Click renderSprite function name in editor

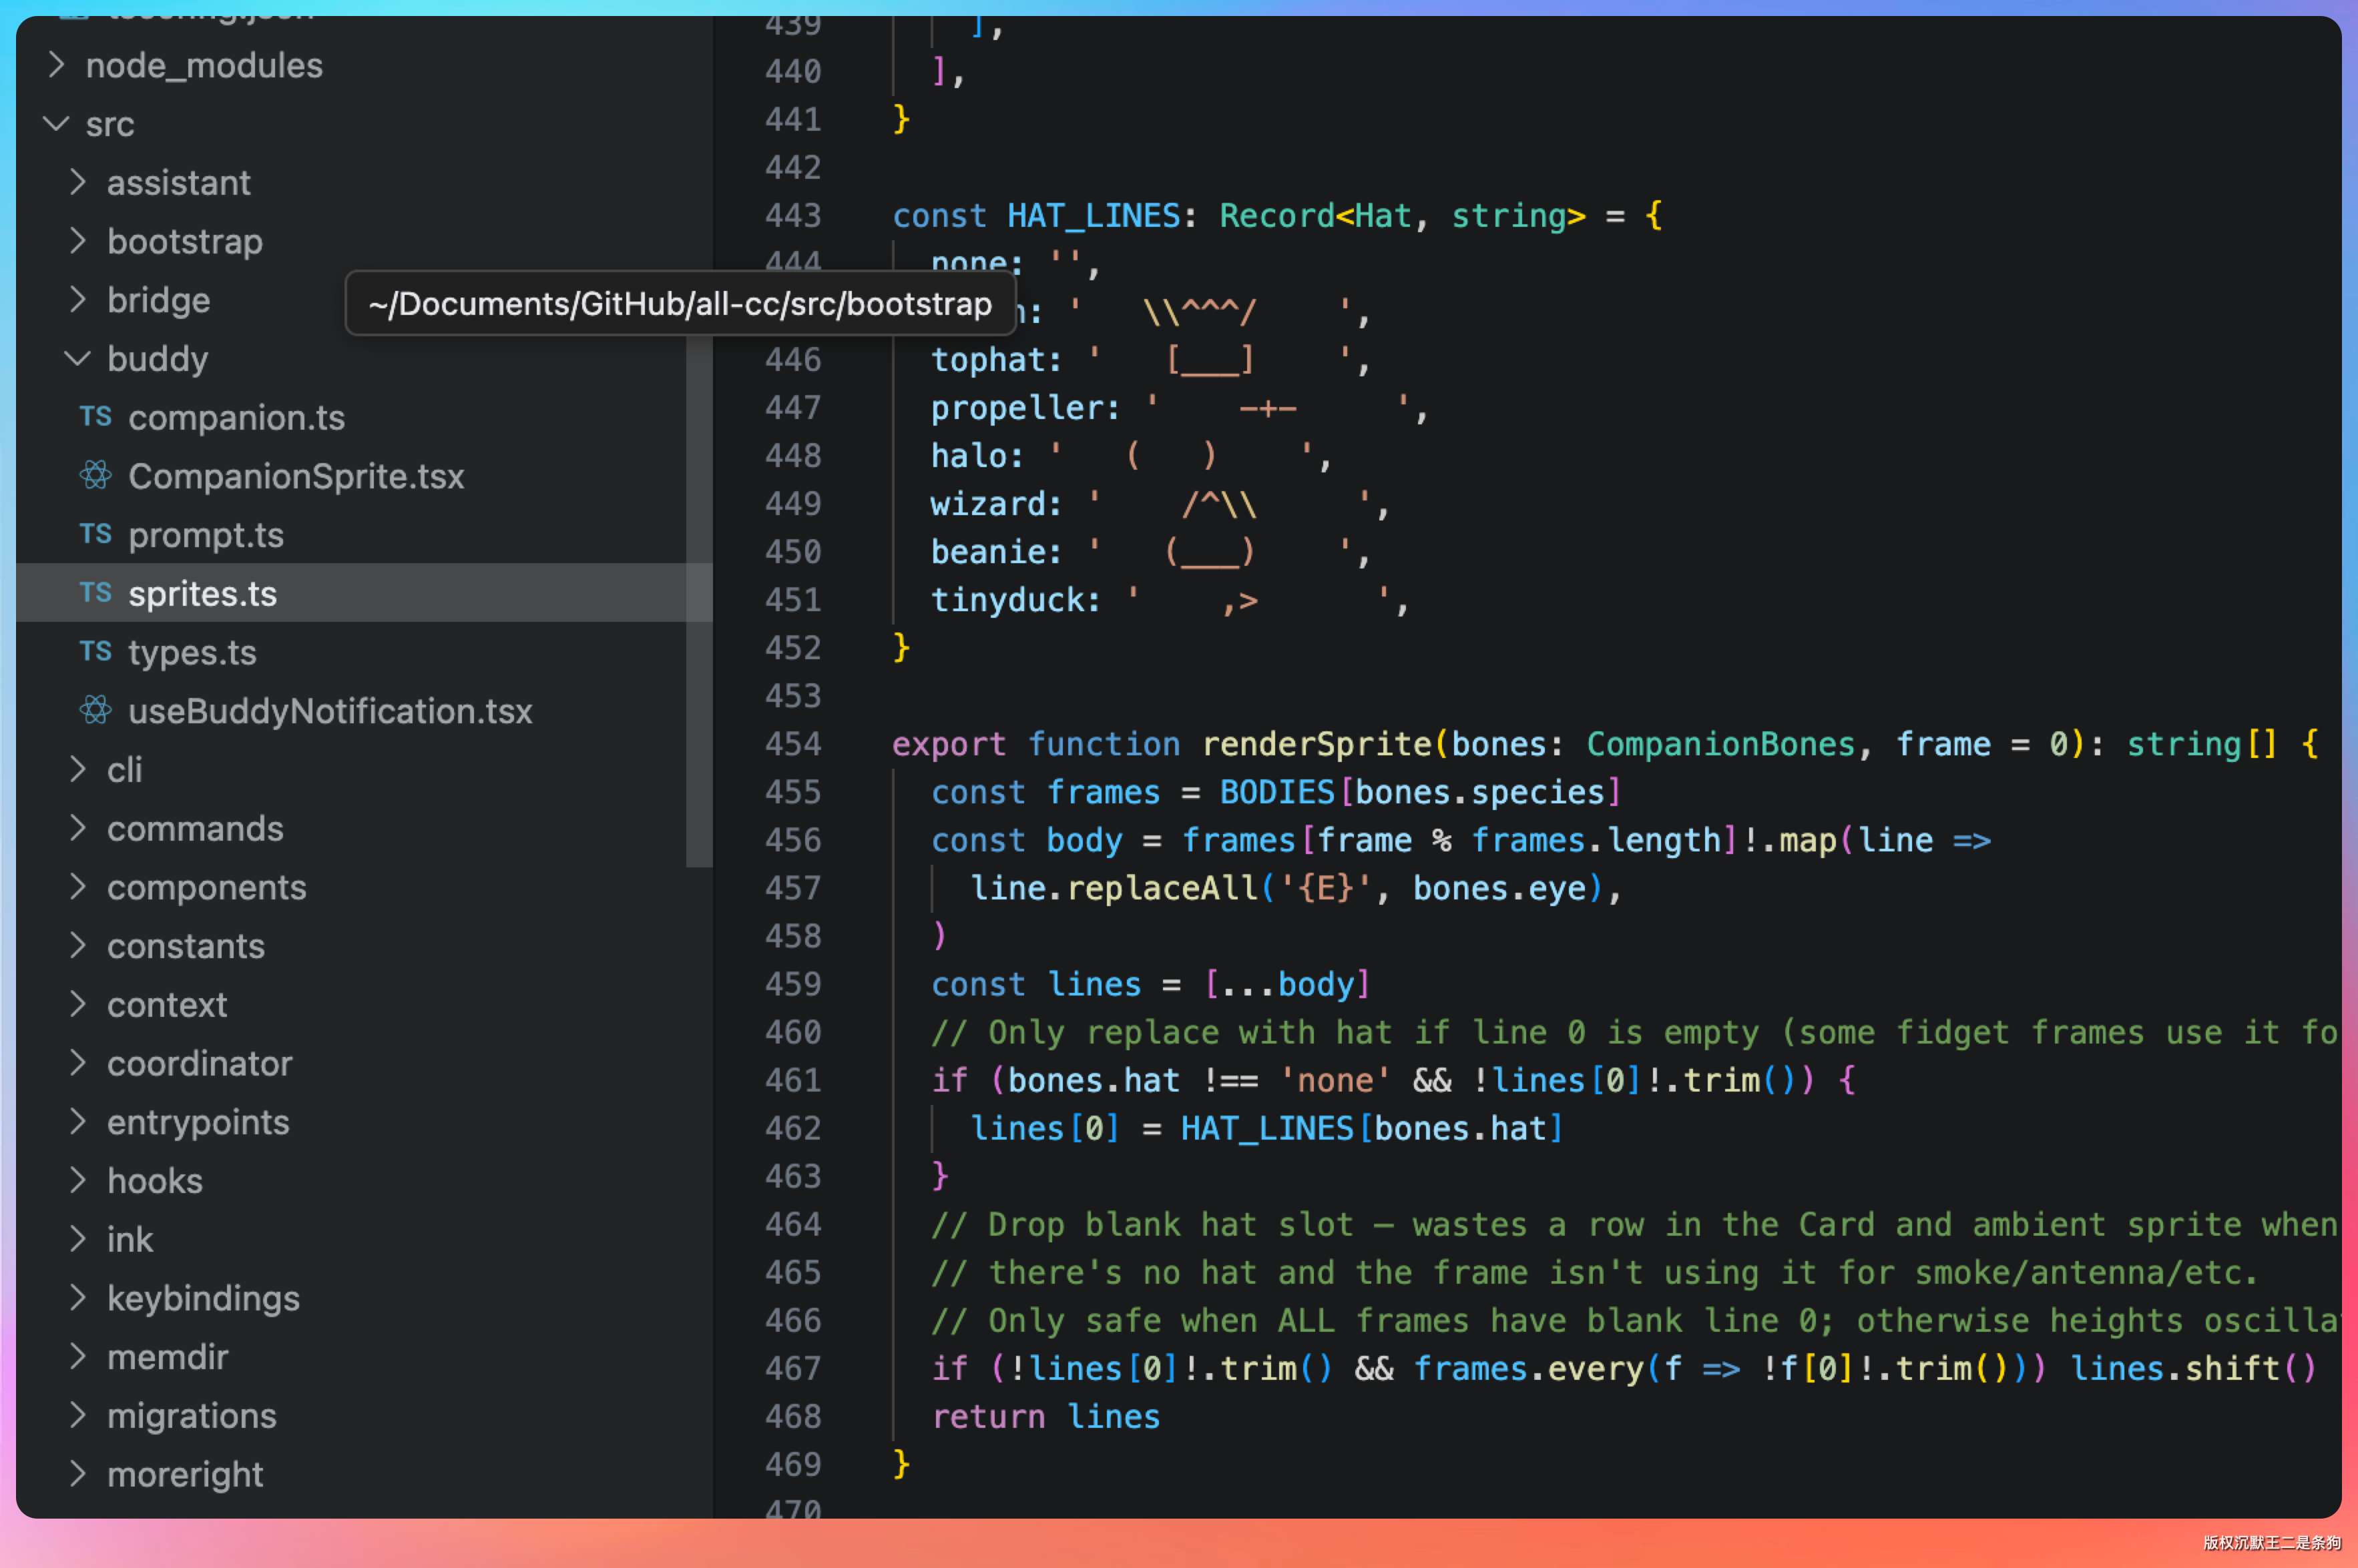point(1316,744)
